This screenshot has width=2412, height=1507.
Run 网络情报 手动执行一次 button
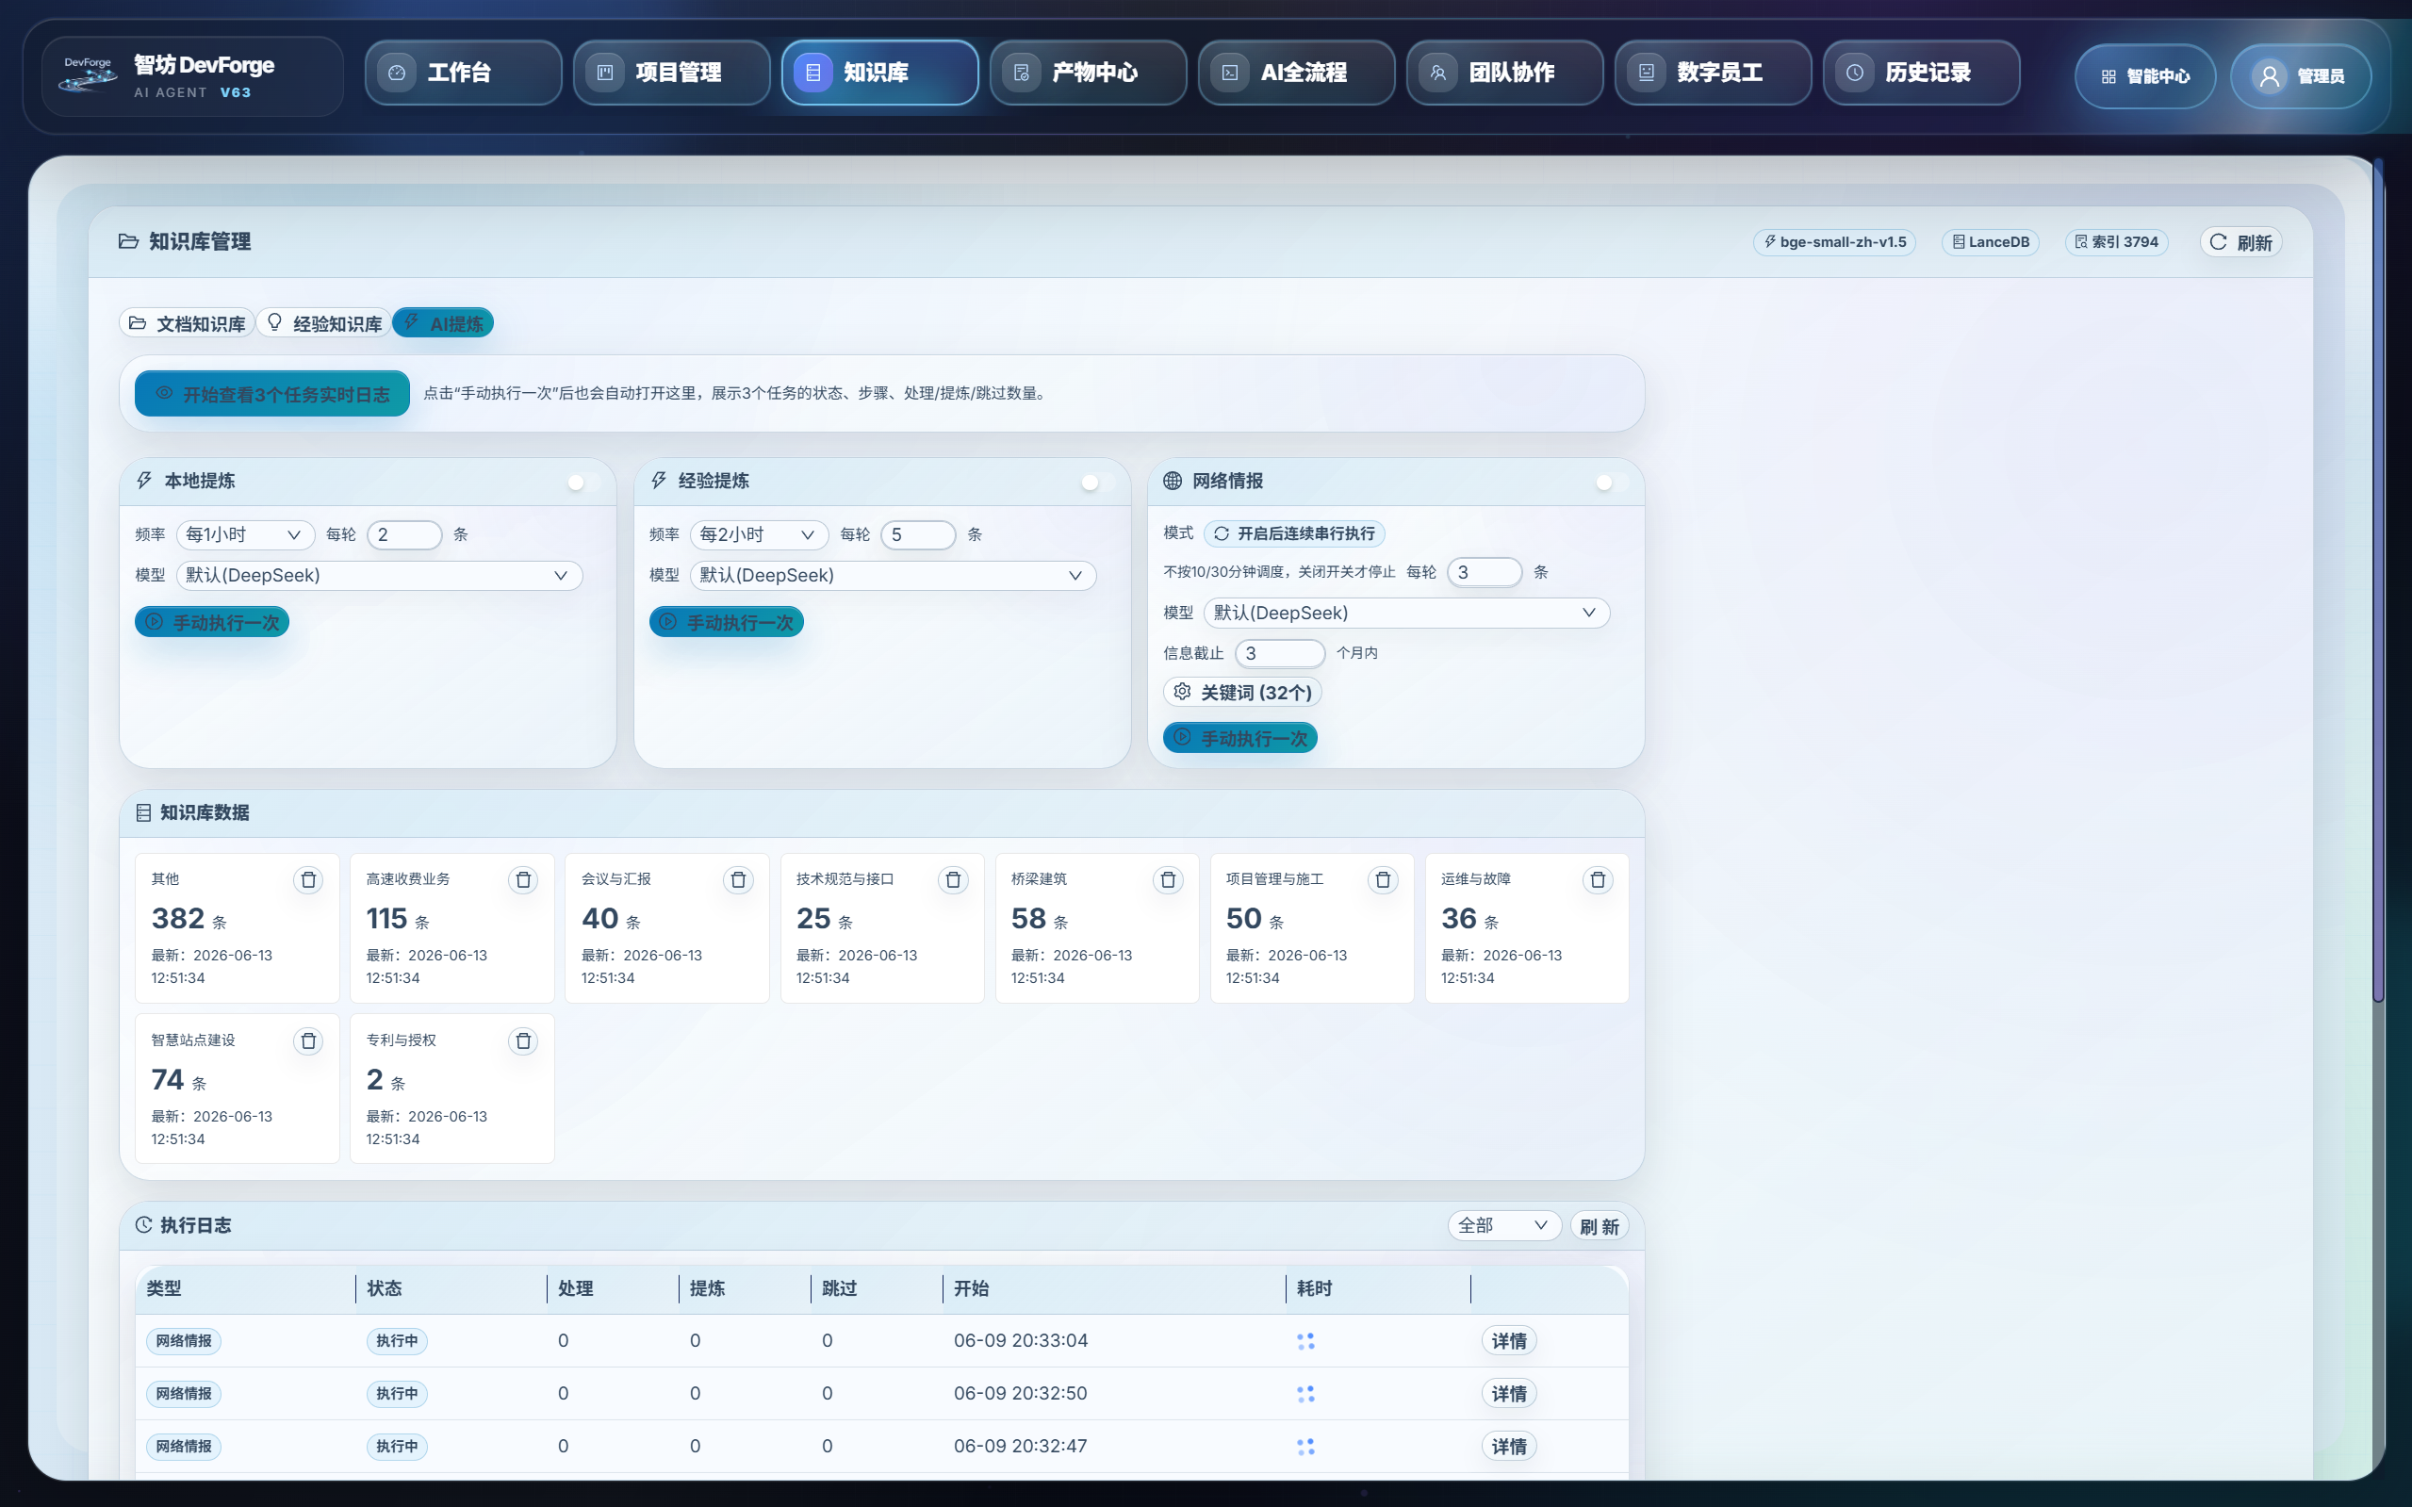[x=1239, y=738]
